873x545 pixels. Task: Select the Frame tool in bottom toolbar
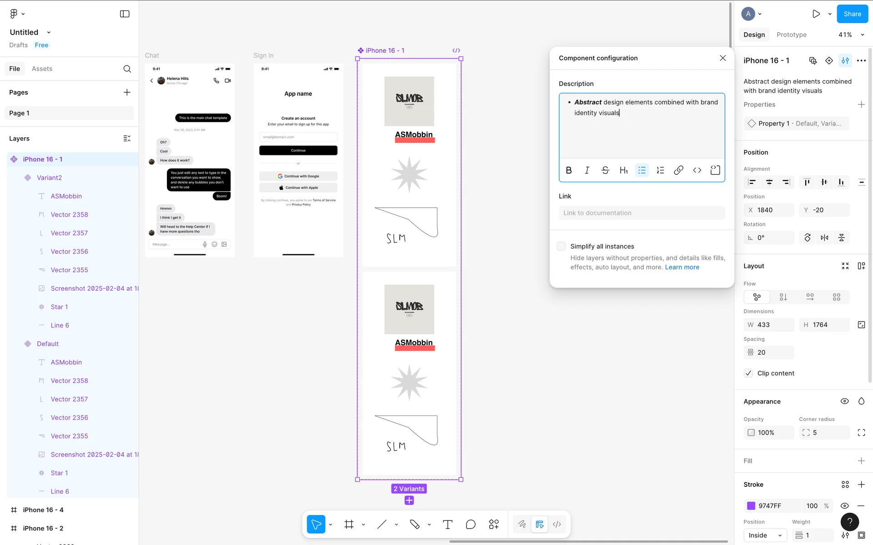pos(349,525)
